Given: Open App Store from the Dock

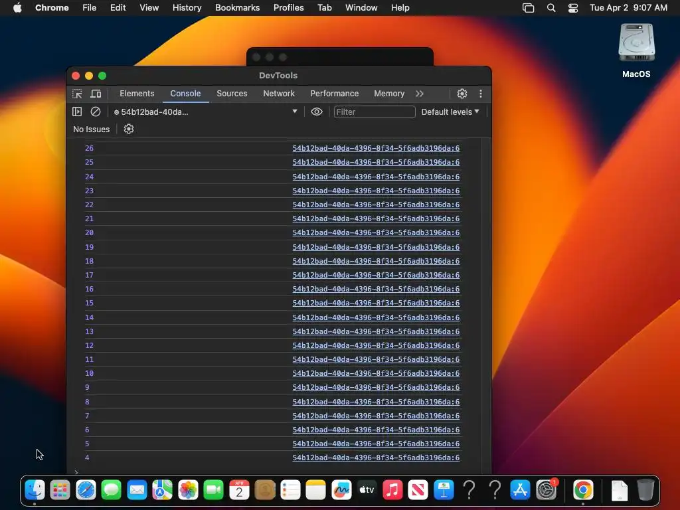Looking at the screenshot, I should (x=521, y=490).
